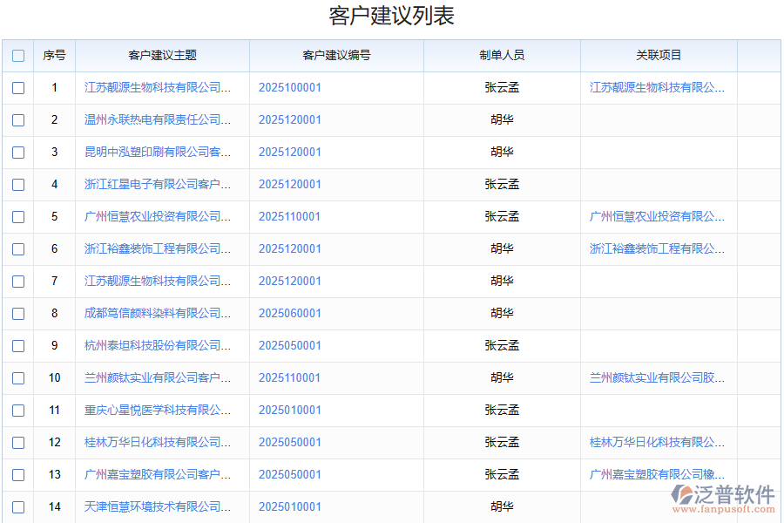Click the 制单人员 column header

coord(500,55)
